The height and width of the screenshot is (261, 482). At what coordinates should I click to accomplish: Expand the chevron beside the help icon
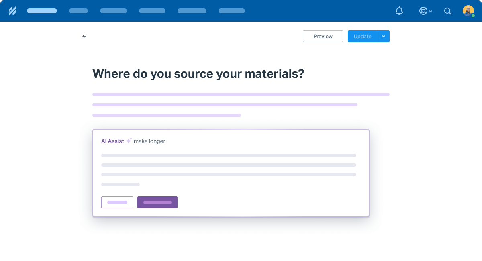click(431, 12)
